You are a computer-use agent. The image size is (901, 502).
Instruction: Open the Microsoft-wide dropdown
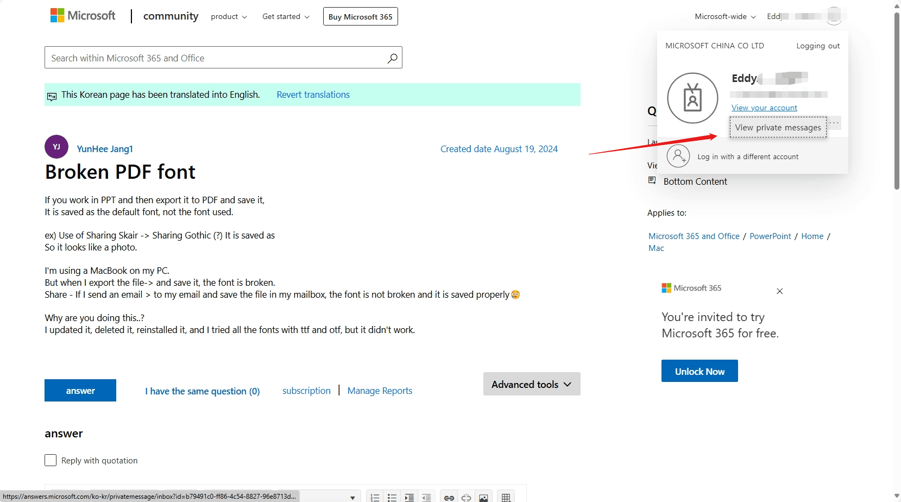point(725,17)
